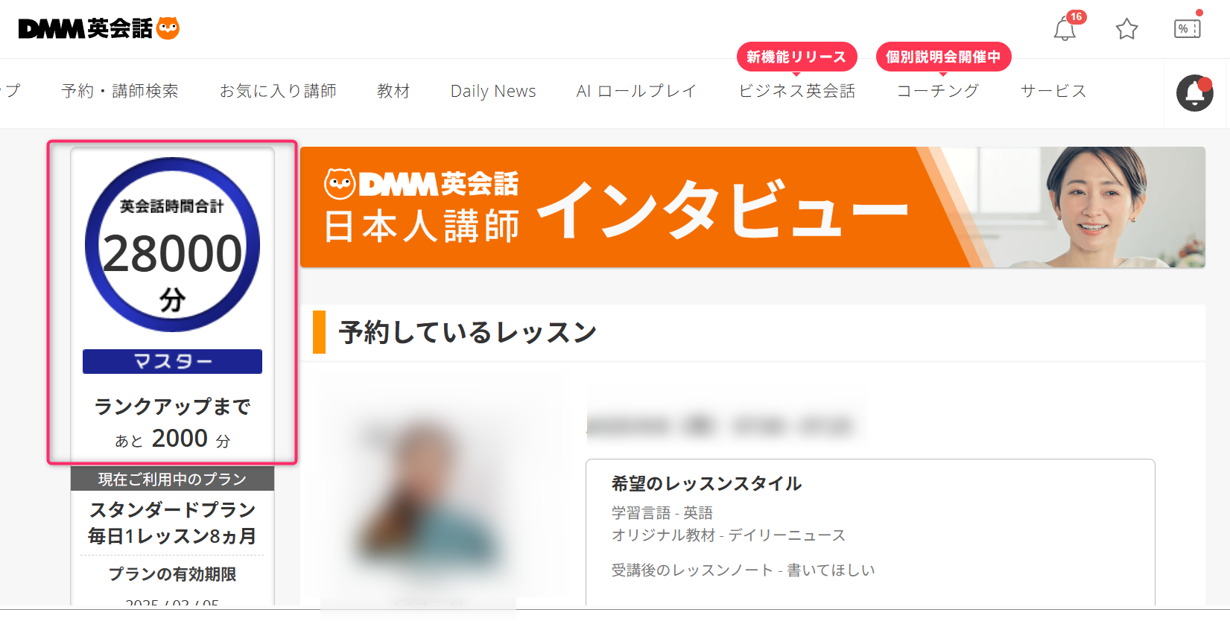This screenshot has height=627, width=1230.
Task: Open the coupon percent ticket icon
Action: tap(1188, 28)
